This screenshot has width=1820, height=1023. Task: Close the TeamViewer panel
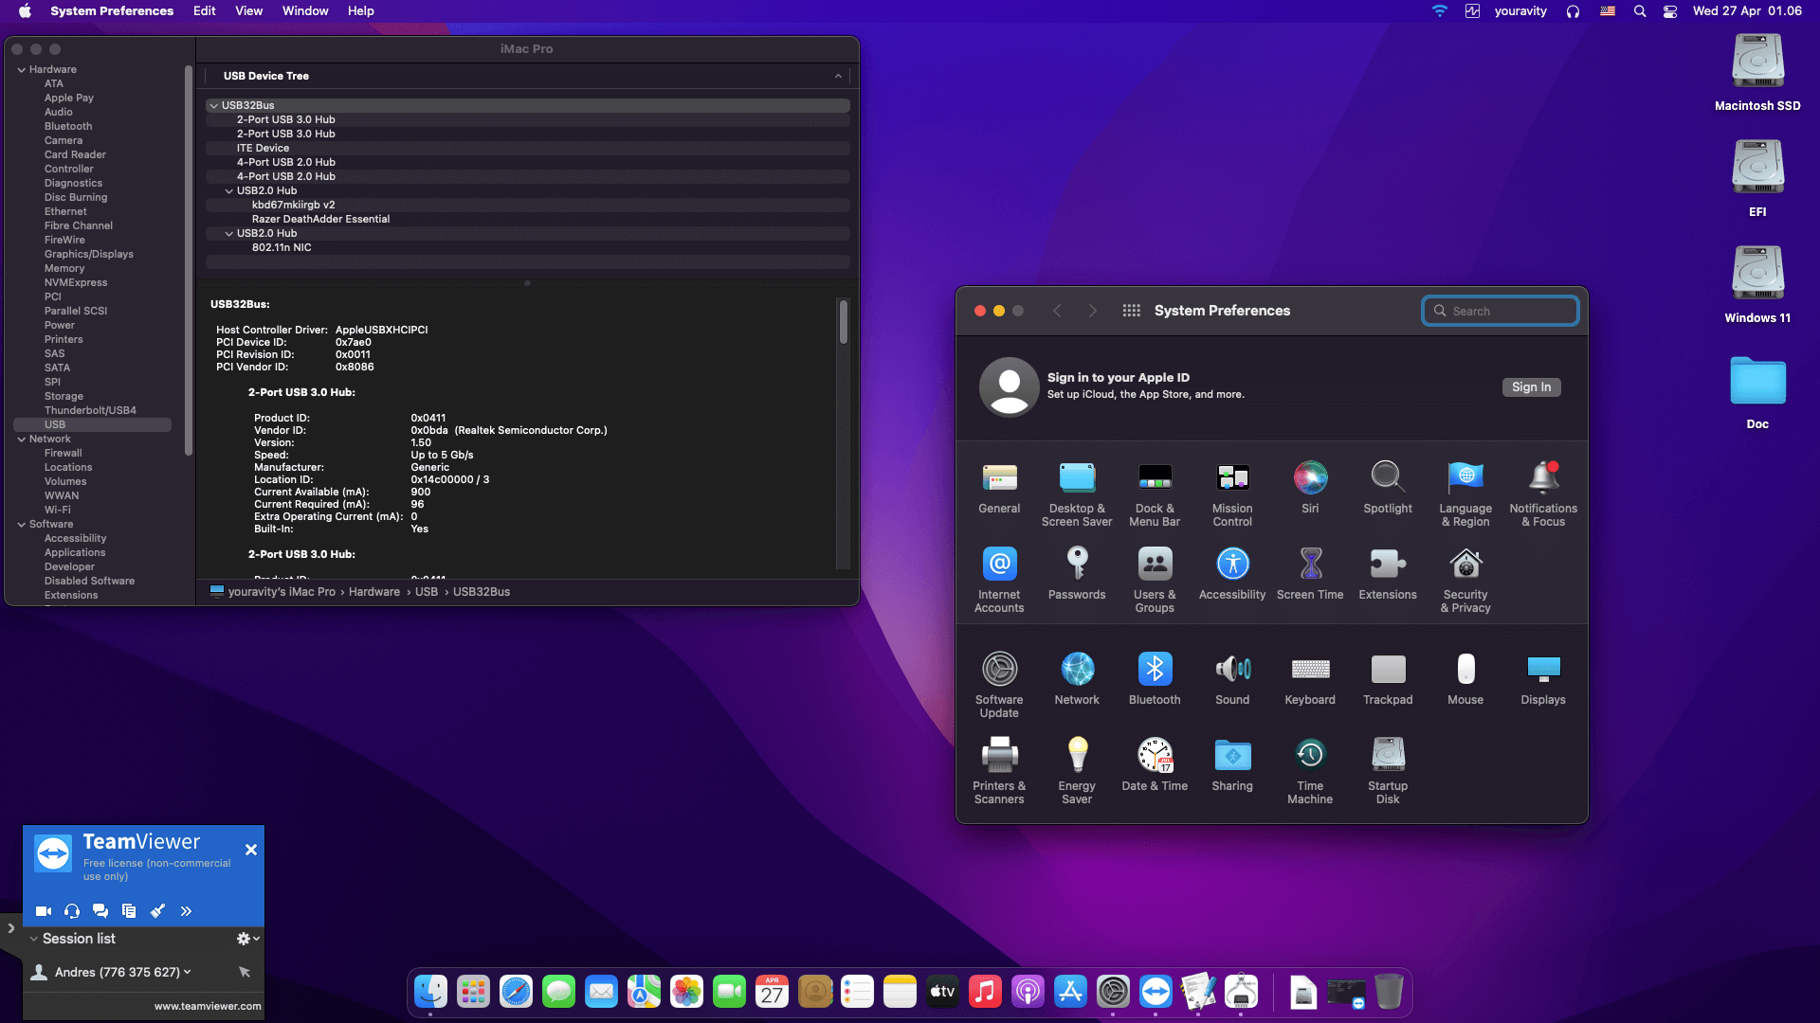pos(251,851)
